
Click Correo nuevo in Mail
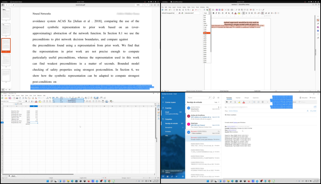click(x=170, y=102)
